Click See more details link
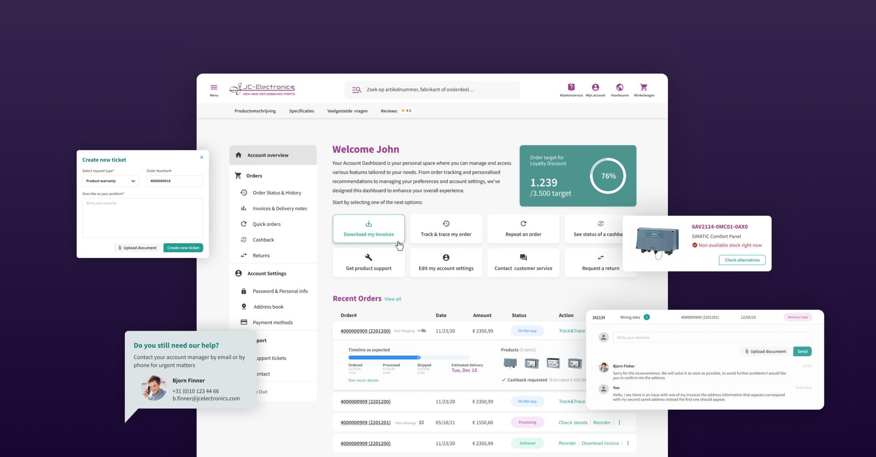This screenshot has width=876, height=457. point(363,380)
